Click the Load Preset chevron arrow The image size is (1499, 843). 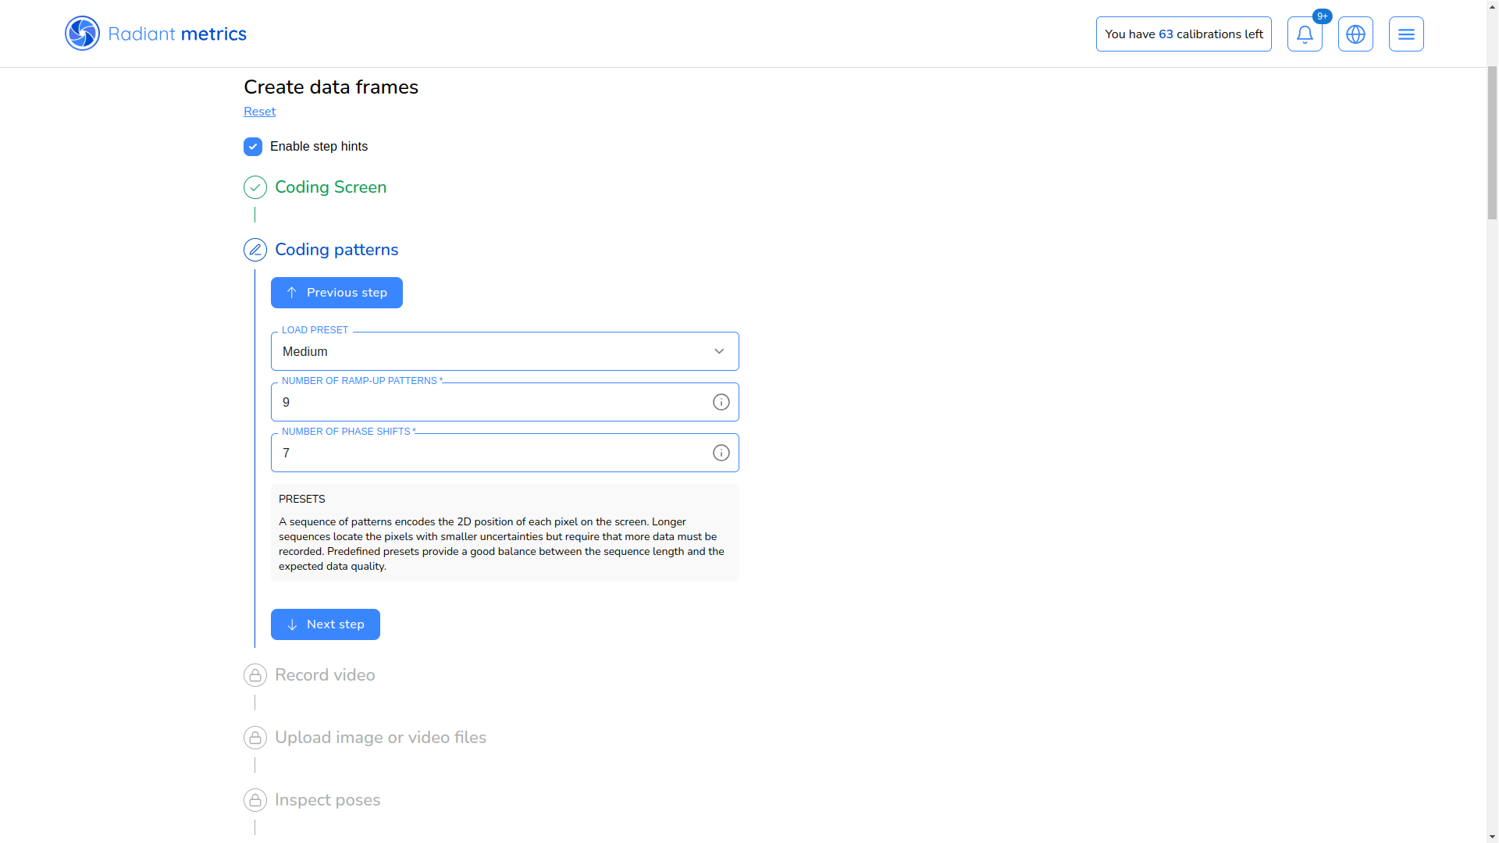[x=719, y=351]
